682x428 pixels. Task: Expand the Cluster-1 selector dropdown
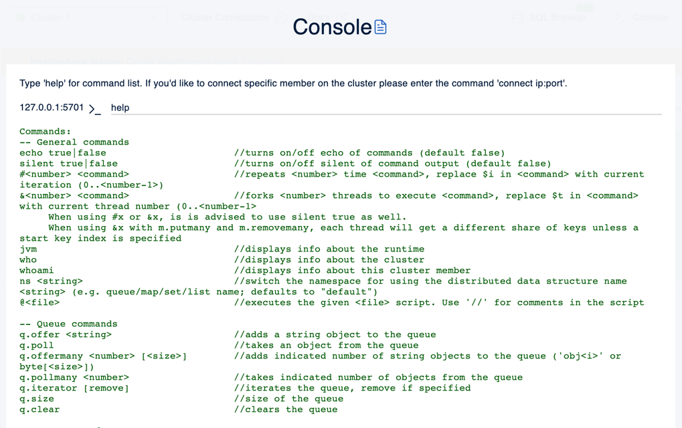80,17
